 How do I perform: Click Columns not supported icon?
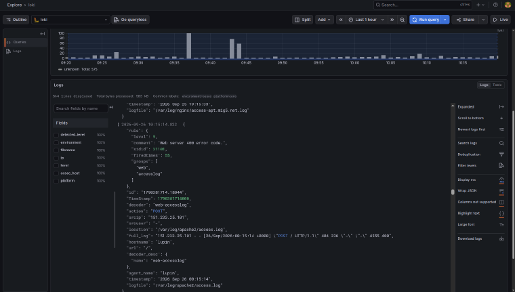click(501, 202)
